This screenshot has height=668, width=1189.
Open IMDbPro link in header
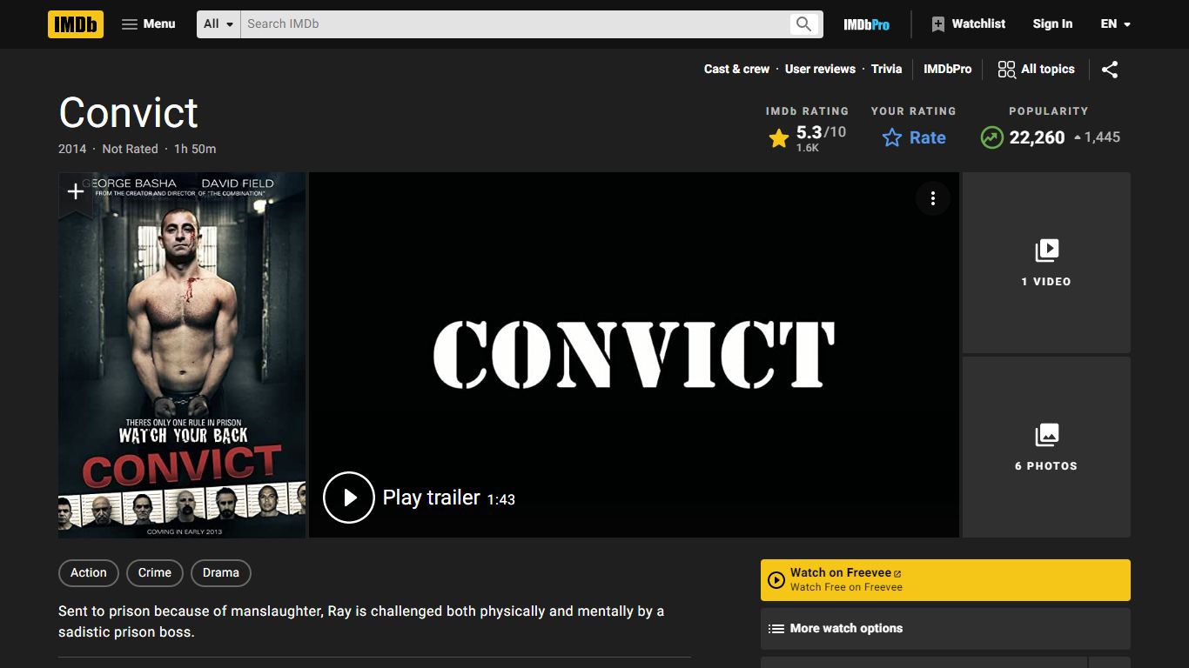coord(866,24)
